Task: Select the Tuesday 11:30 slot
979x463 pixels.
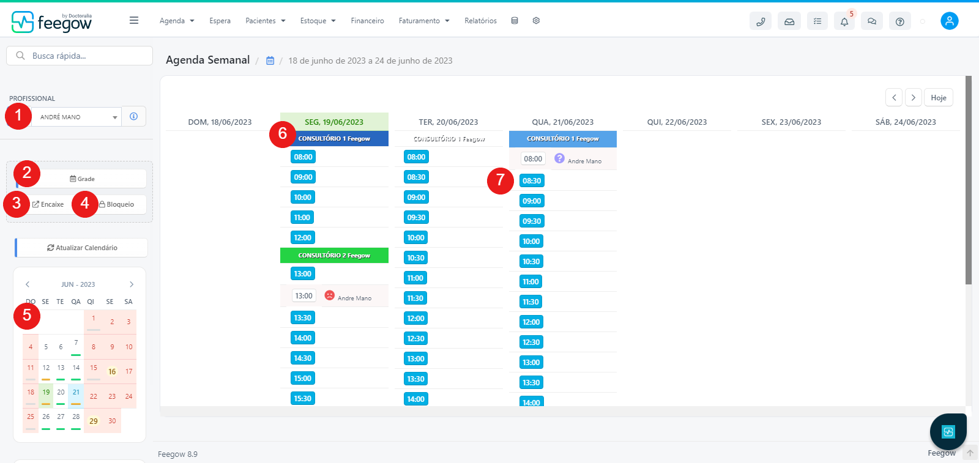Action: [x=415, y=298]
